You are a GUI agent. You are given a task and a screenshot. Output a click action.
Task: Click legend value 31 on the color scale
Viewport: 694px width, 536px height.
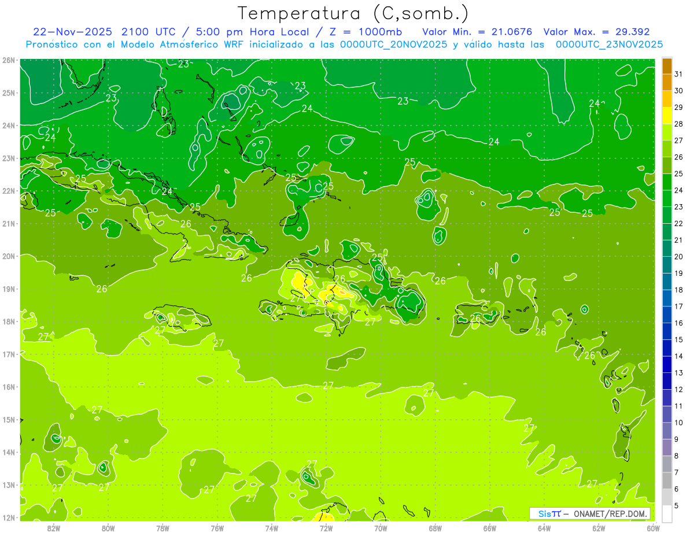click(678, 73)
